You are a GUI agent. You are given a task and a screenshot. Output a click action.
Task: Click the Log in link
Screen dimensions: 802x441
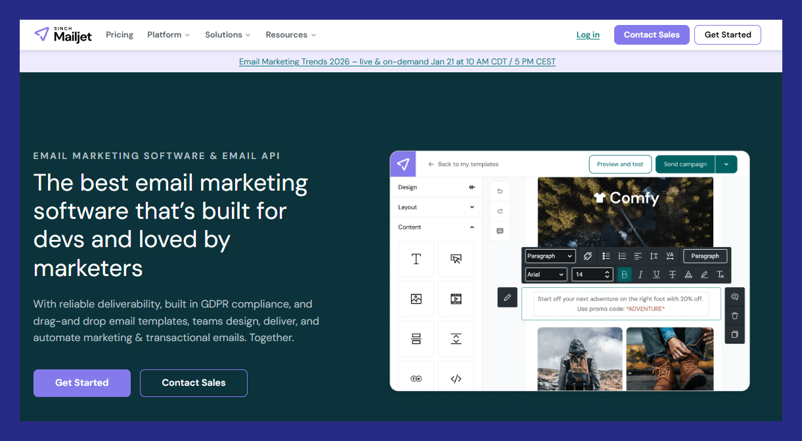pos(588,35)
